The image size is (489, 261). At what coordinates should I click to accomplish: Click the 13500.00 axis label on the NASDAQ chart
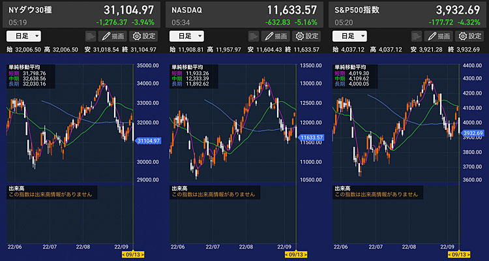pos(311,65)
